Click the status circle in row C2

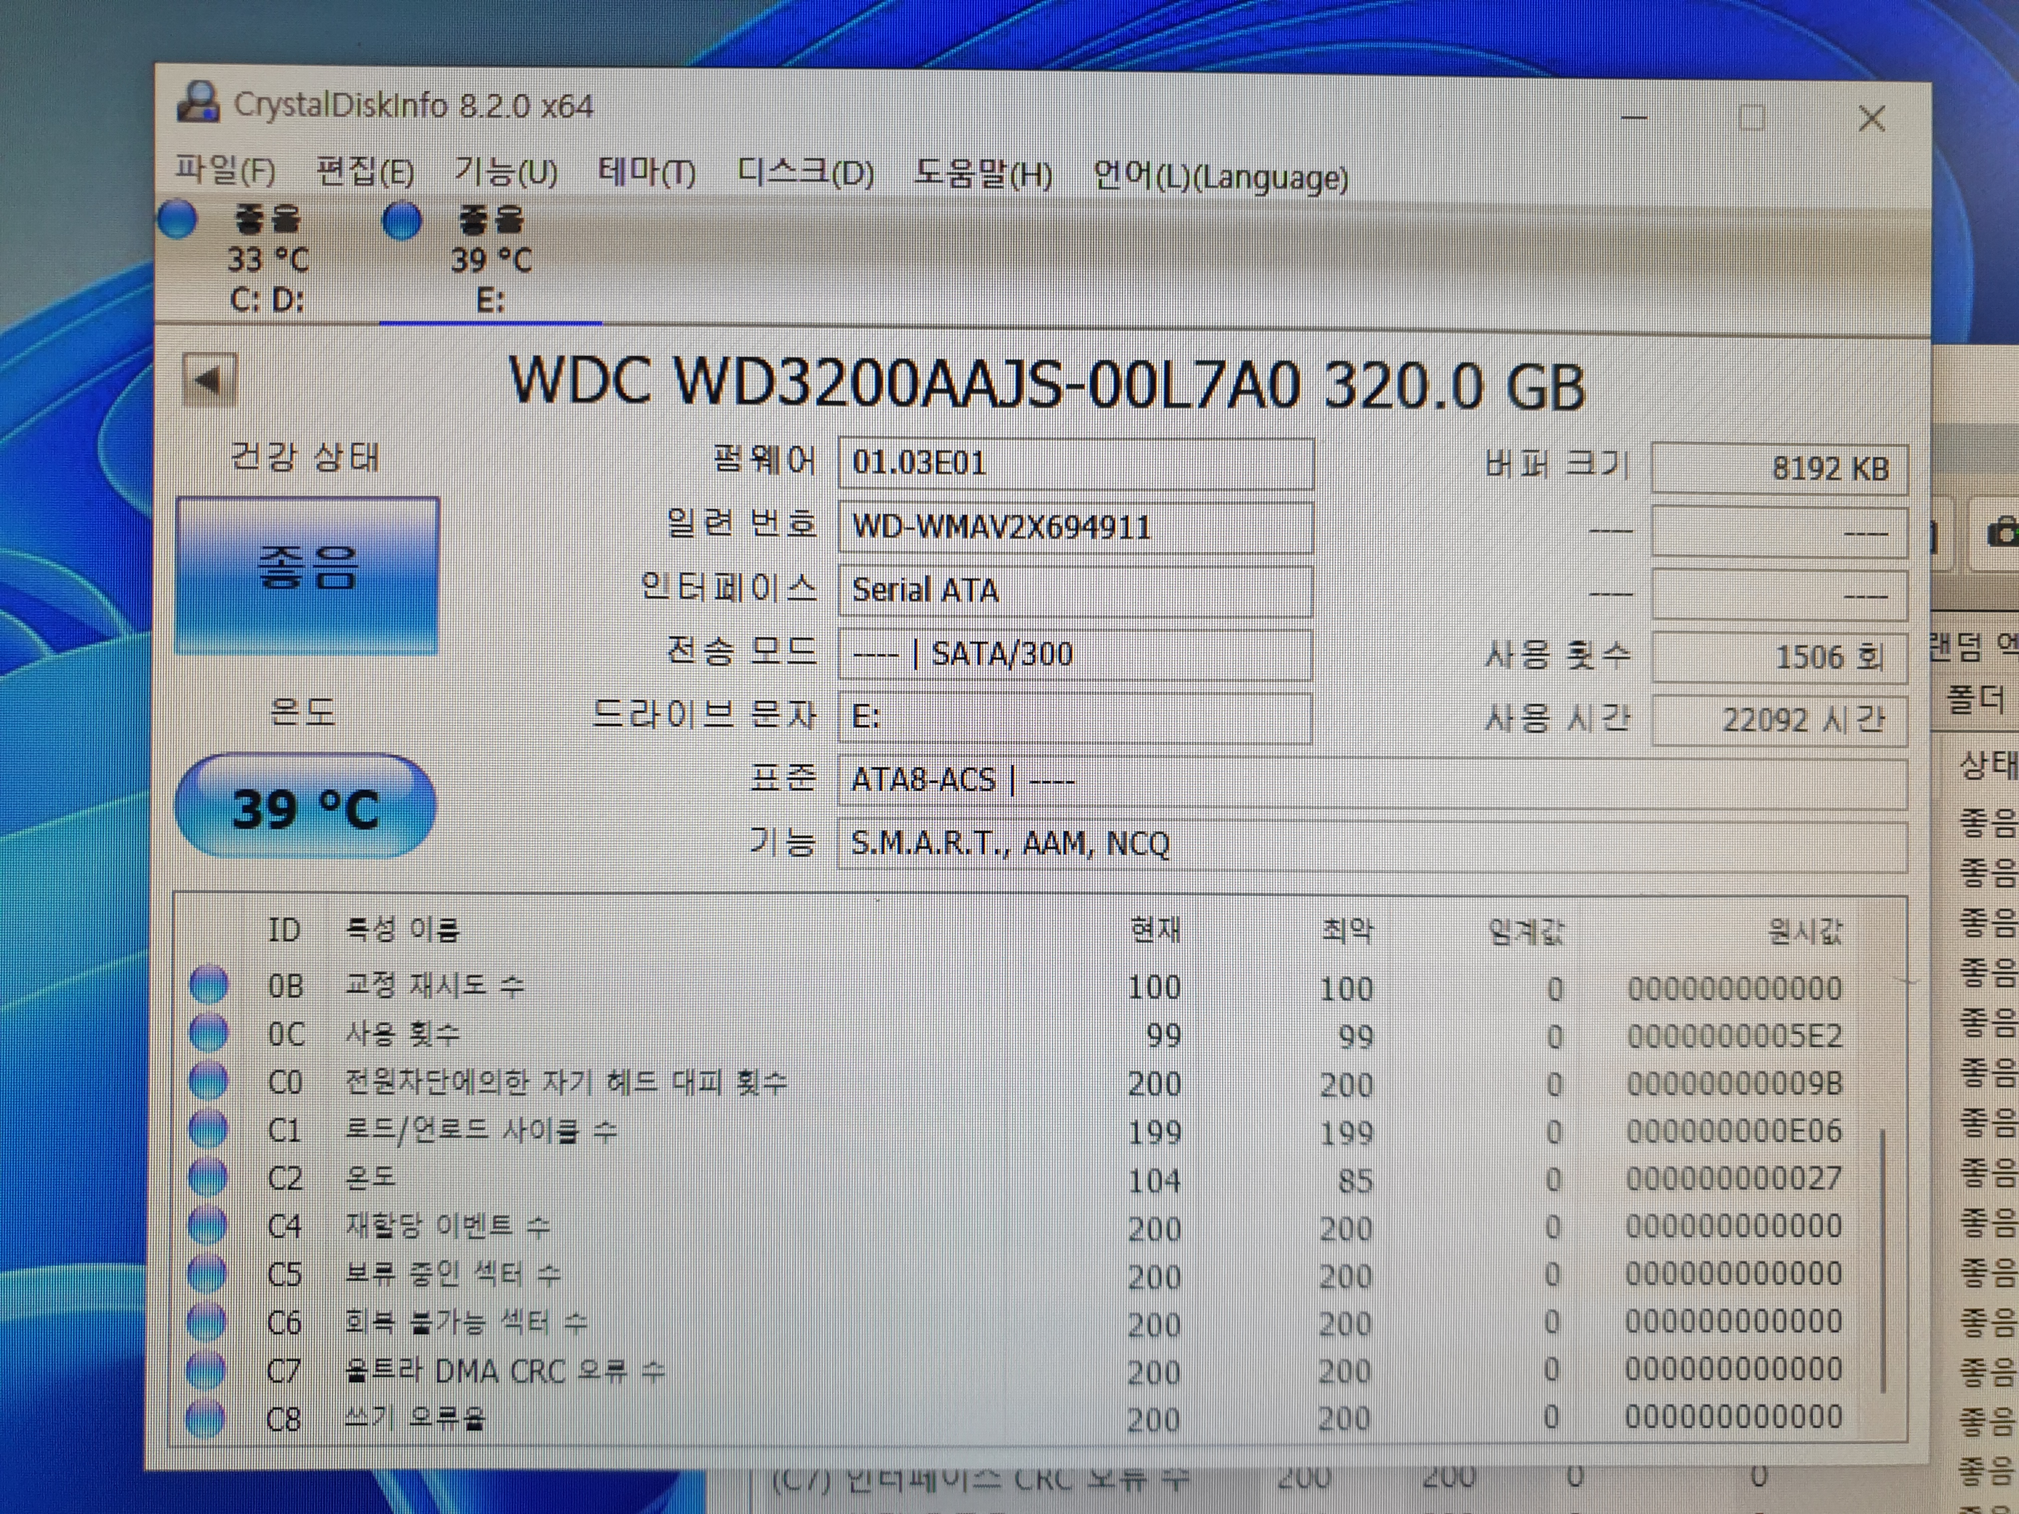[207, 1177]
